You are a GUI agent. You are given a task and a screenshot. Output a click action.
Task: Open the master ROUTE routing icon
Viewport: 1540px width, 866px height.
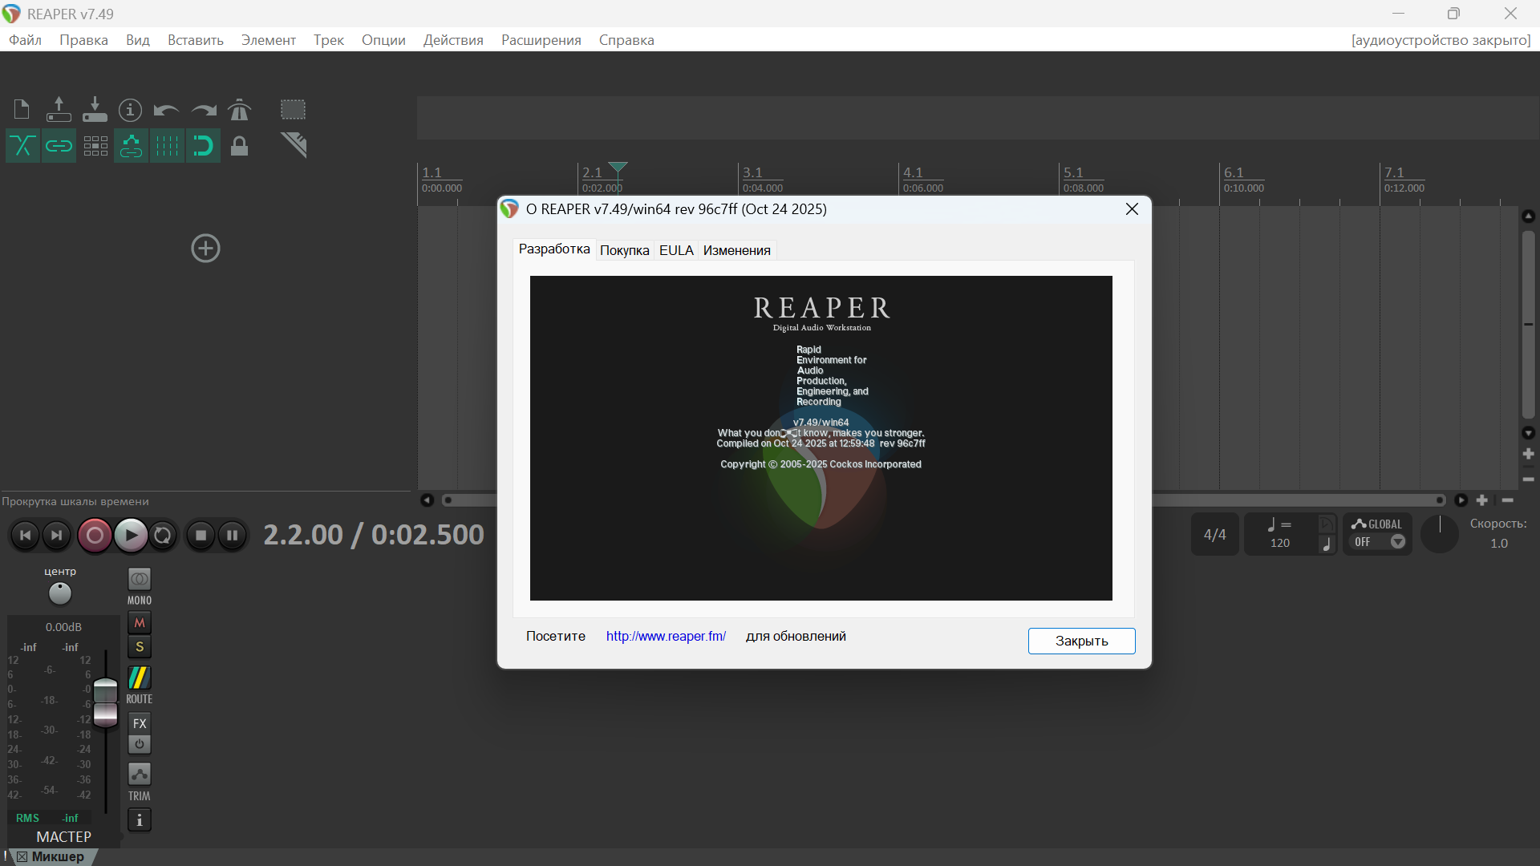click(x=140, y=678)
